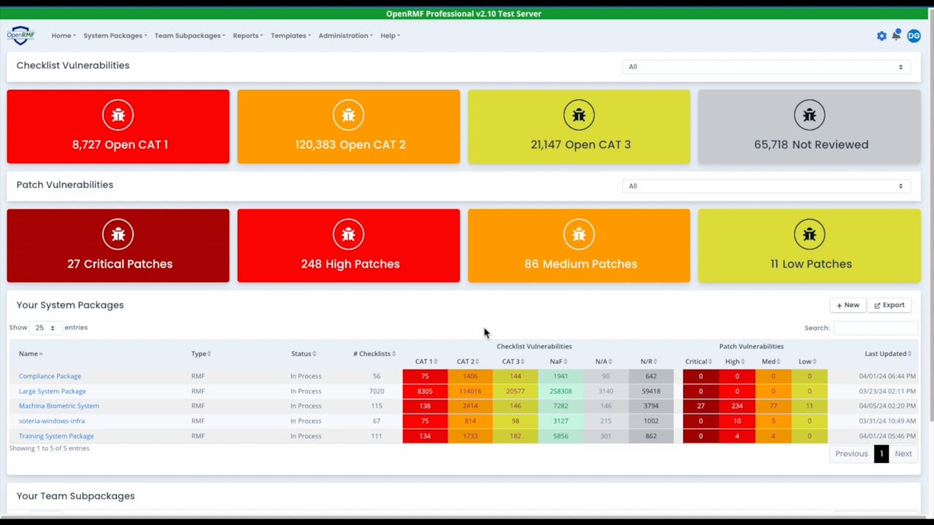The height and width of the screenshot is (525, 934).
Task: Click the bug icon on Critical Patches card
Action: [x=117, y=234]
